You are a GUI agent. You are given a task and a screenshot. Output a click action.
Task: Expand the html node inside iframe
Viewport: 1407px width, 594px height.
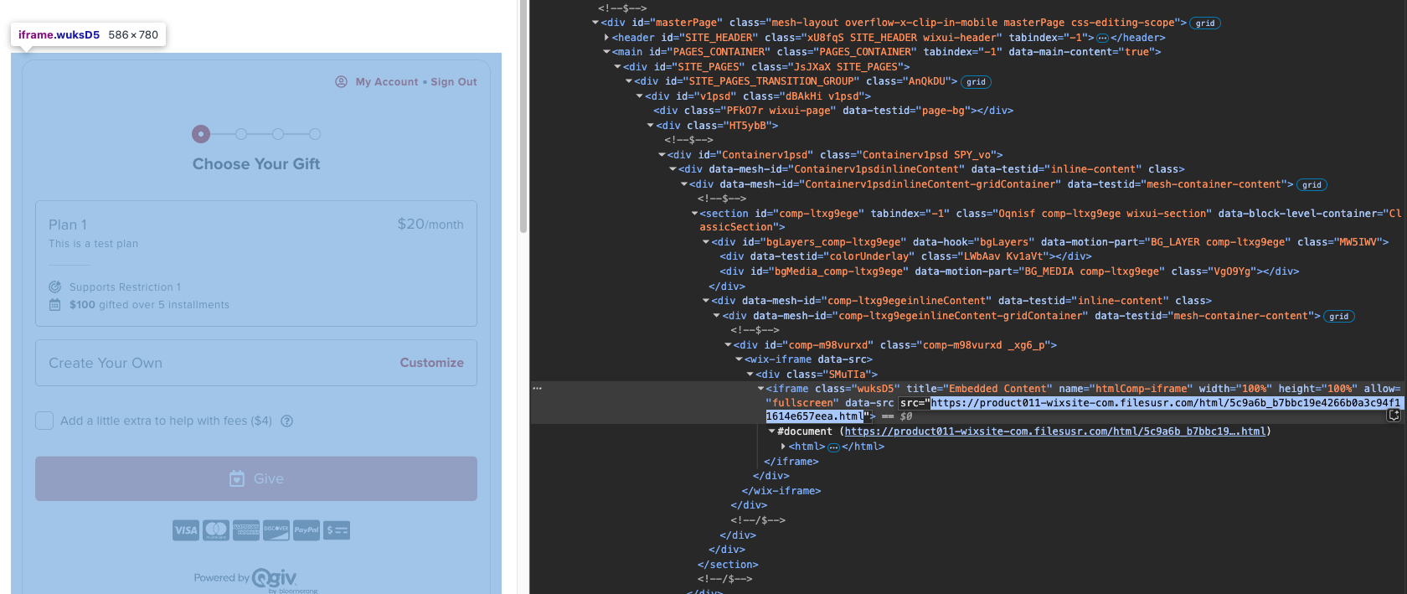coord(783,447)
